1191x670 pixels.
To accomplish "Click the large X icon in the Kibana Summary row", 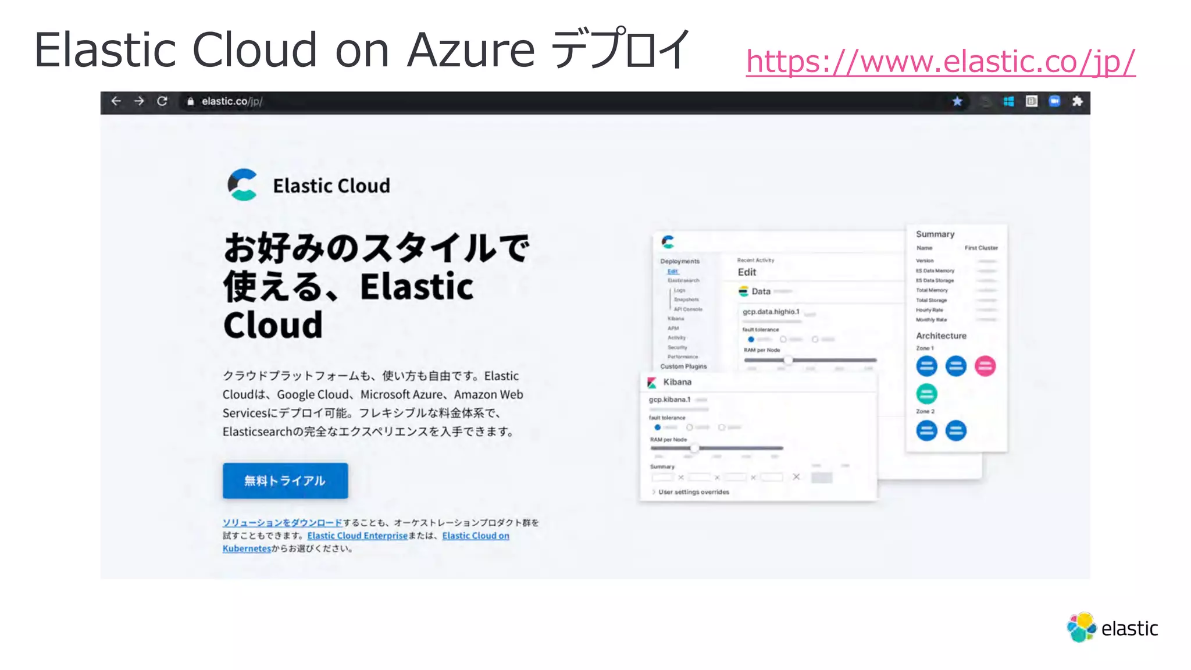I will click(x=796, y=477).
